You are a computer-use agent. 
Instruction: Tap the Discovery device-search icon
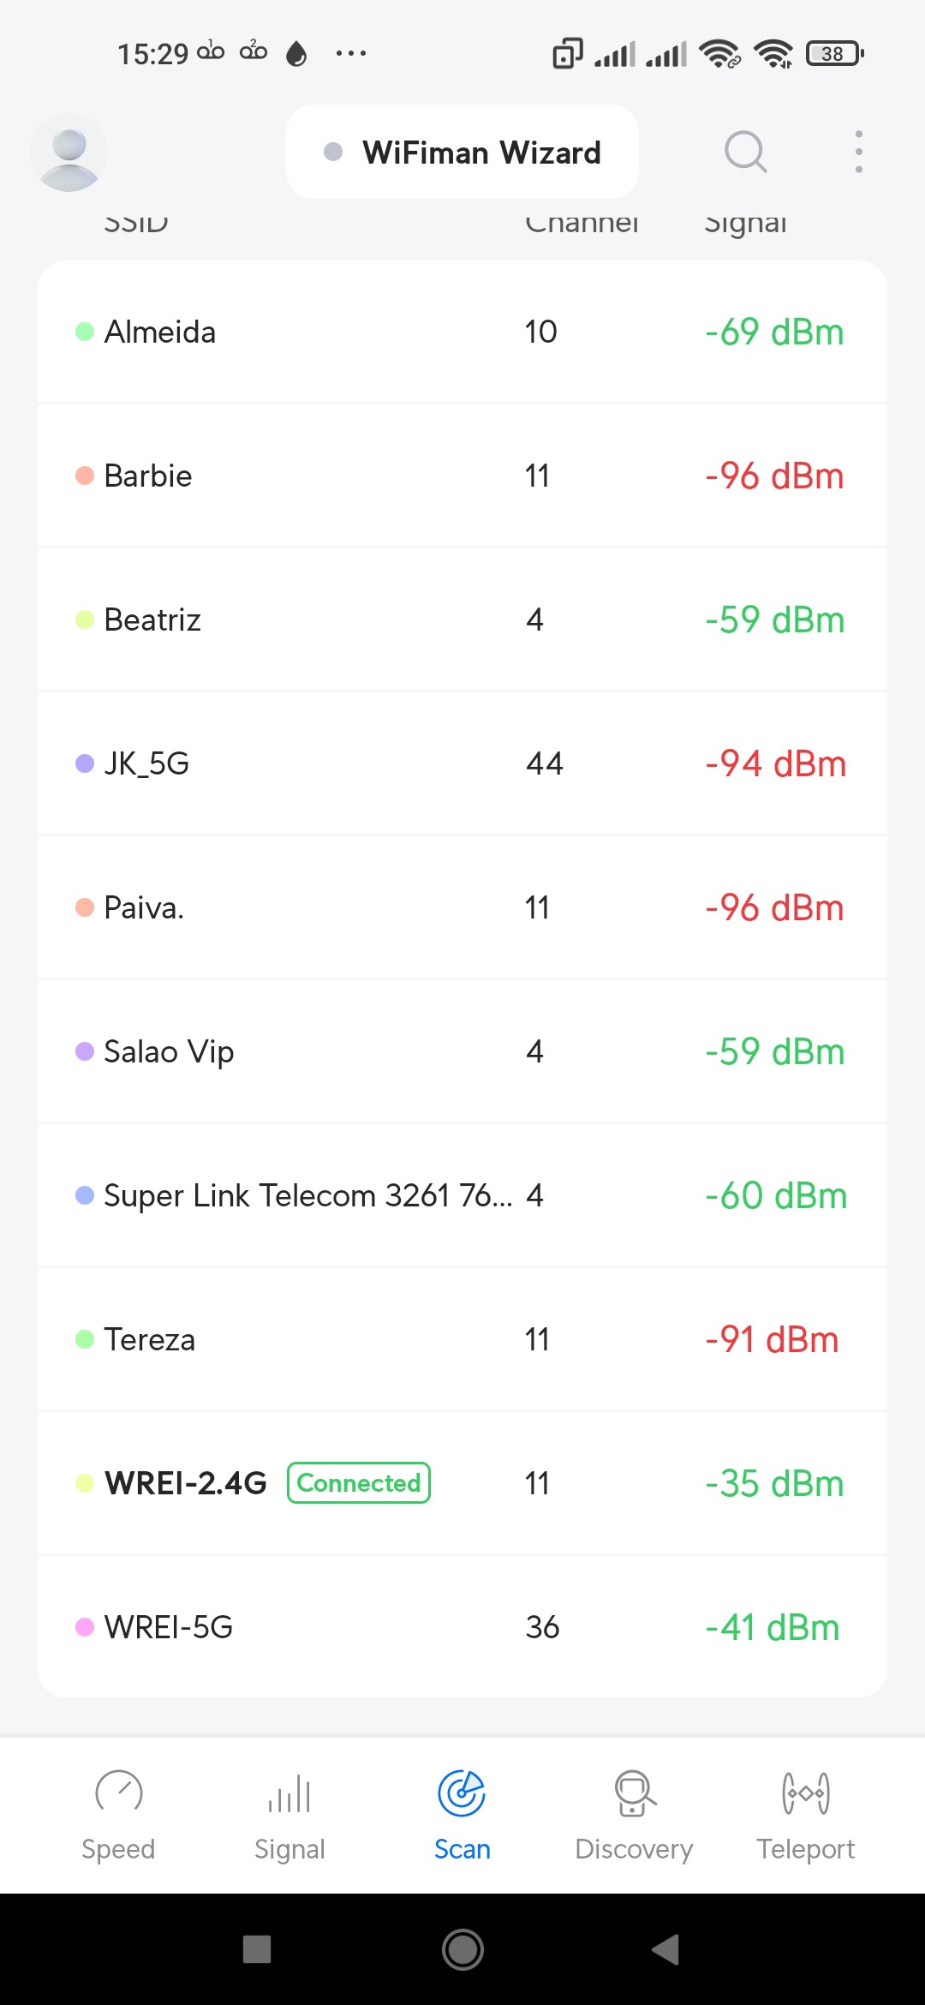click(x=634, y=1793)
